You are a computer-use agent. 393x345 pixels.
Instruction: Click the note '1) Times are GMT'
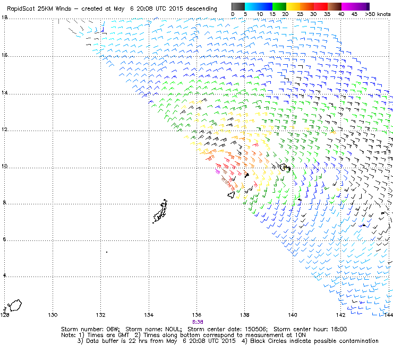pyautogui.click(x=104, y=335)
